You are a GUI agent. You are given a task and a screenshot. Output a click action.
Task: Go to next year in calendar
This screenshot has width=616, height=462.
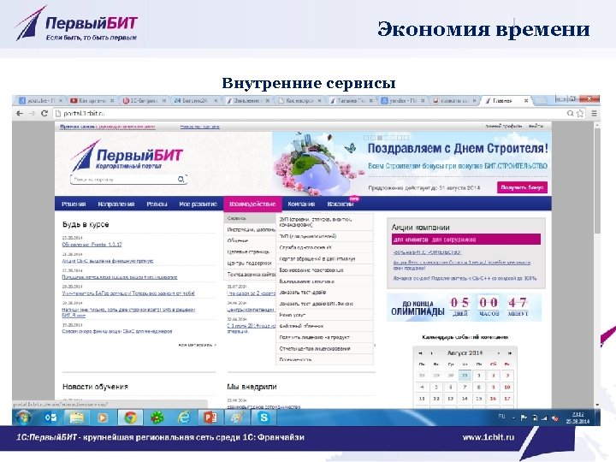pyautogui.click(x=510, y=353)
